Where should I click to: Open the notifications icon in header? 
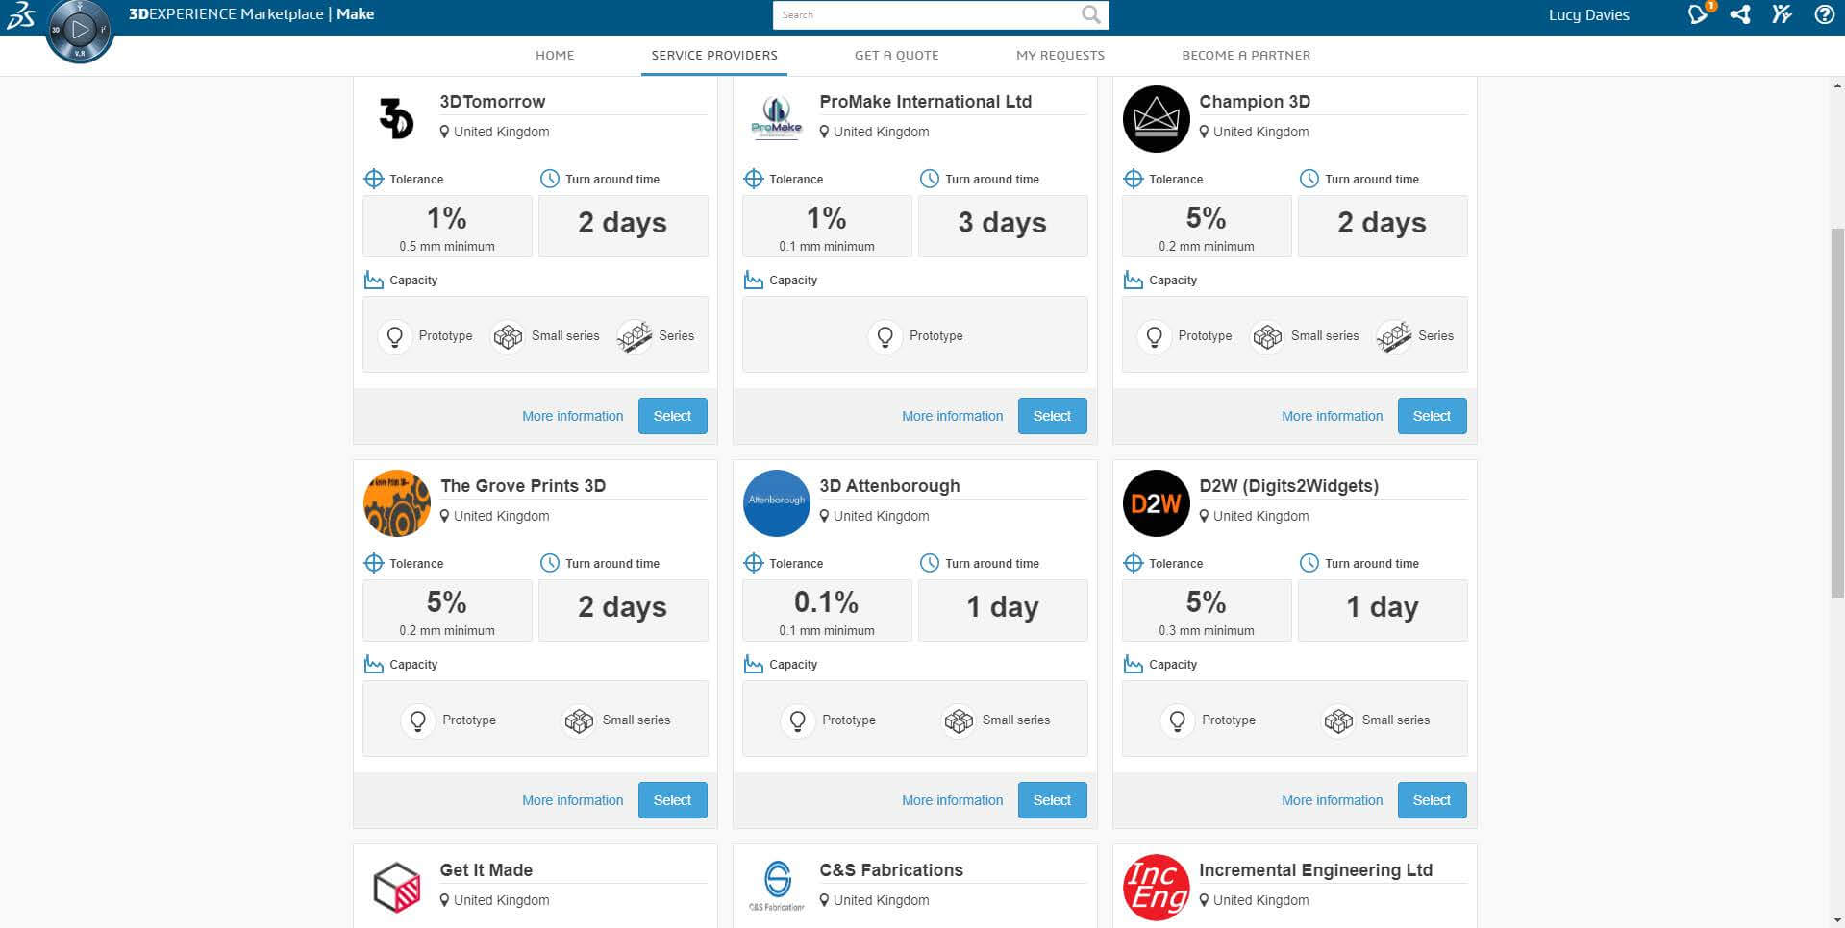click(1699, 13)
